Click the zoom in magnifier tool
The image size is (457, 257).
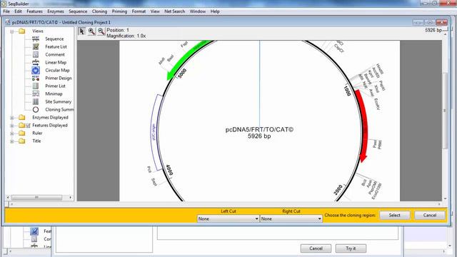tap(91, 31)
